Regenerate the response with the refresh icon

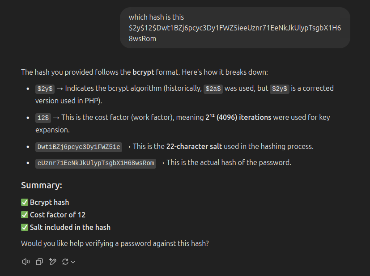(65, 262)
